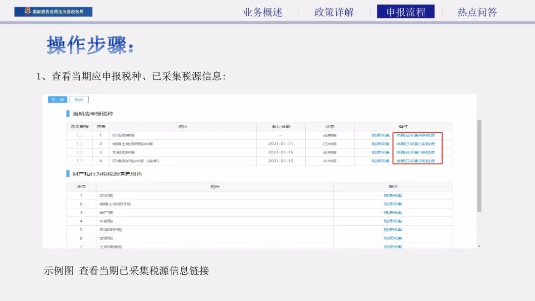
Task: Open the 业务概述 tab
Action: click(x=263, y=12)
